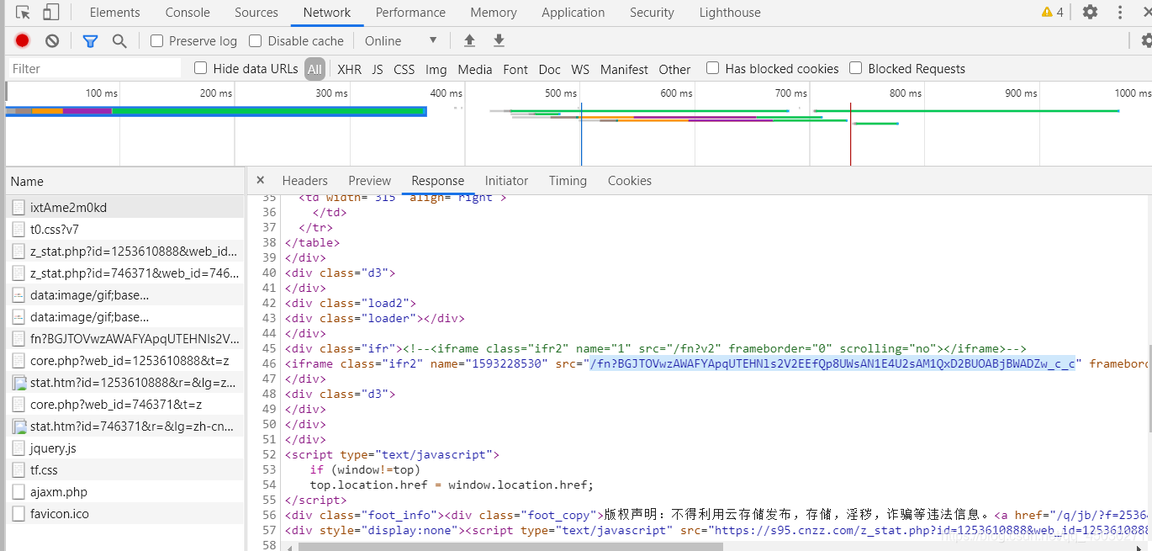This screenshot has height=551, width=1152.
Task: Select the ajaxm.php request row
Action: pyautogui.click(x=124, y=492)
